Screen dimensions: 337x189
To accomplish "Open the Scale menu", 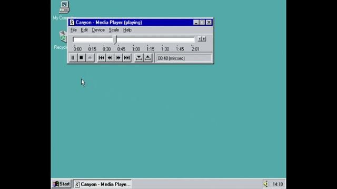I will 114,30.
